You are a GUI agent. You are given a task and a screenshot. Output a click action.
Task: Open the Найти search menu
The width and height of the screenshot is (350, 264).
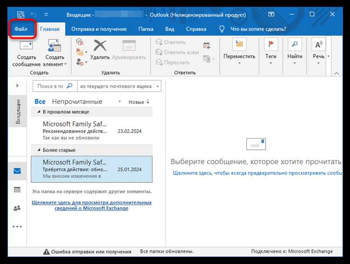pyautogui.click(x=294, y=52)
